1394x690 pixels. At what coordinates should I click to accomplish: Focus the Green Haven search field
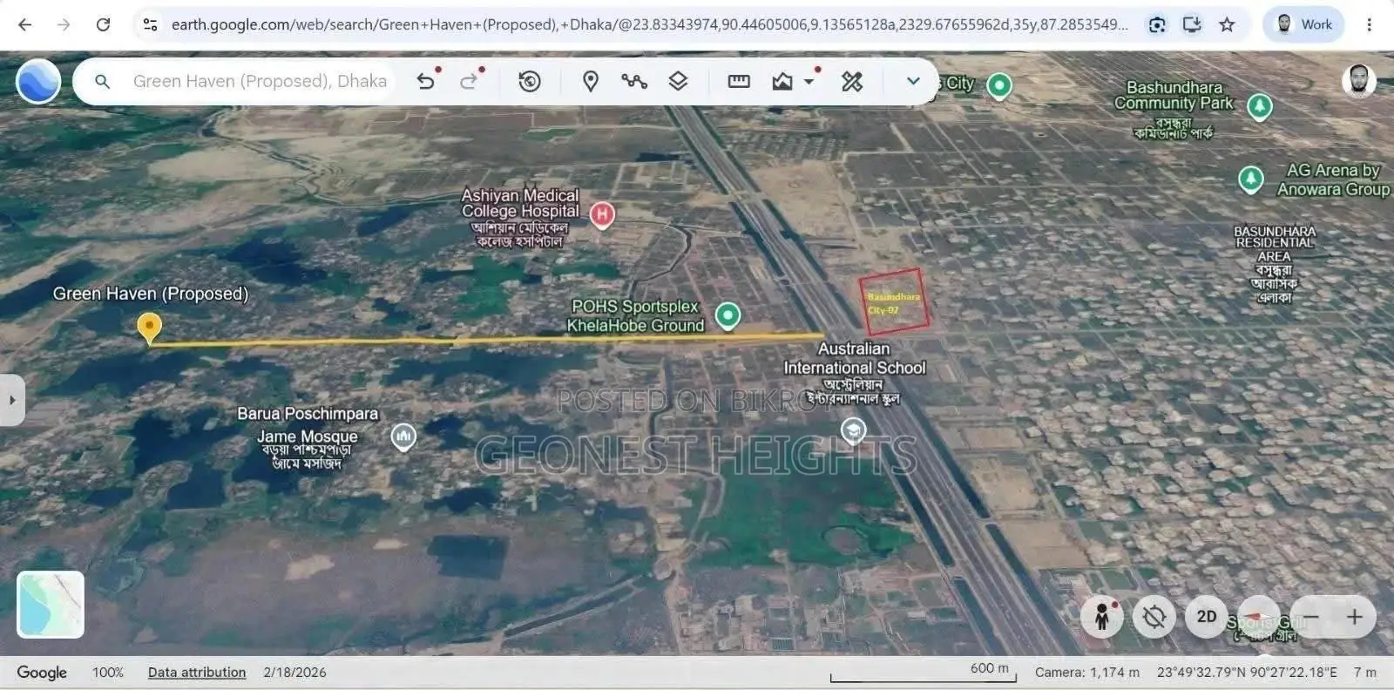[260, 81]
